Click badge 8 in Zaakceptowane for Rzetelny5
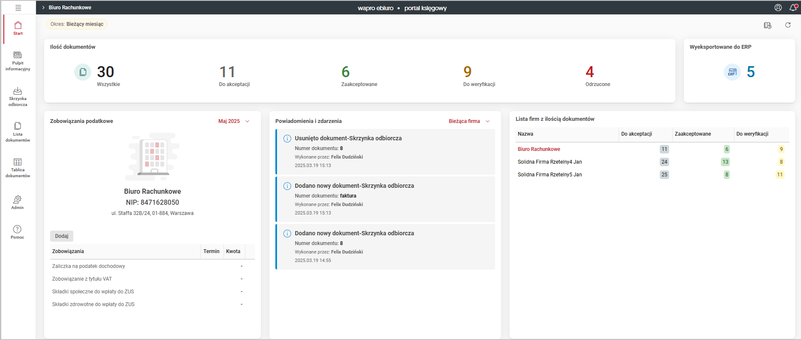Image resolution: width=801 pixels, height=340 pixels. pyautogui.click(x=727, y=175)
